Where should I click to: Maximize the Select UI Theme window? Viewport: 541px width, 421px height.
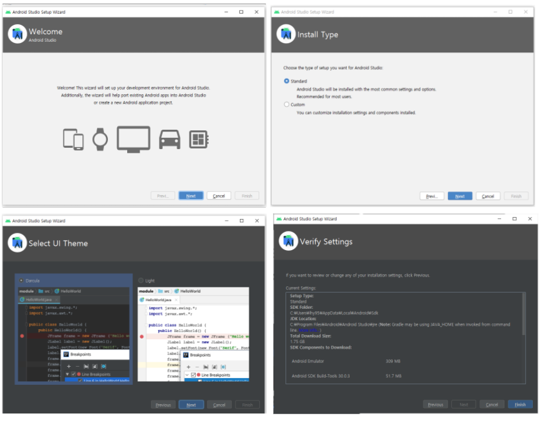click(242, 220)
